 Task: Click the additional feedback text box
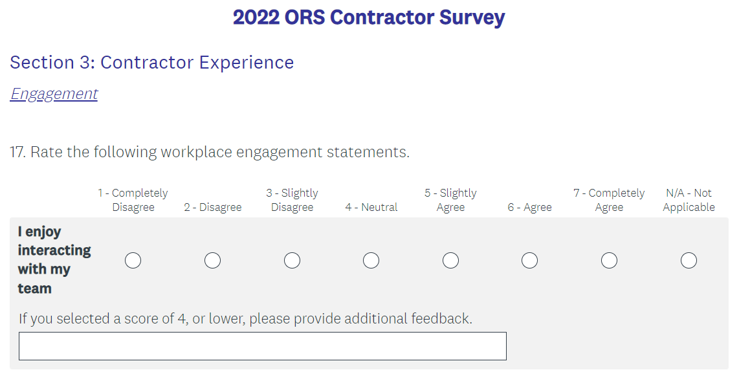pyautogui.click(x=262, y=346)
